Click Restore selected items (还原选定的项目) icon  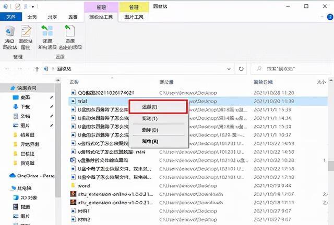coord(69,36)
